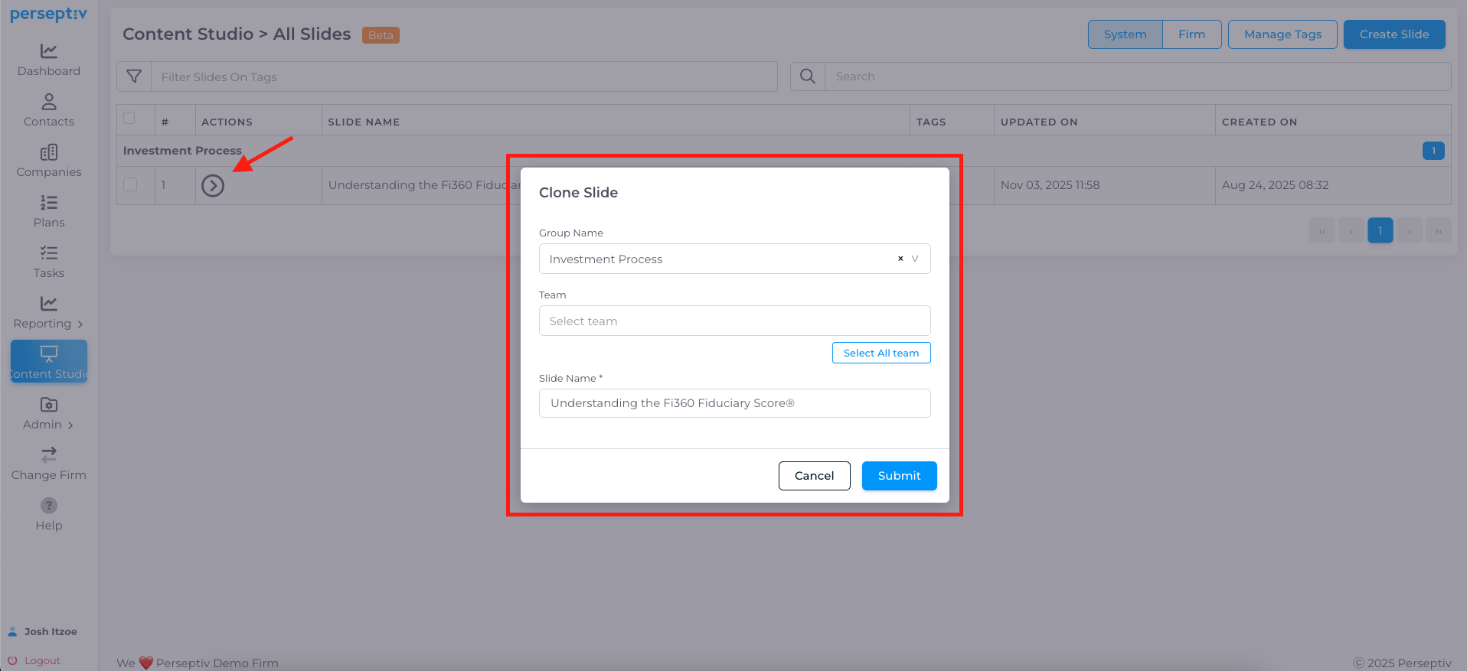1467x671 pixels.
Task: Click the Investment Process group row
Action: [784, 151]
